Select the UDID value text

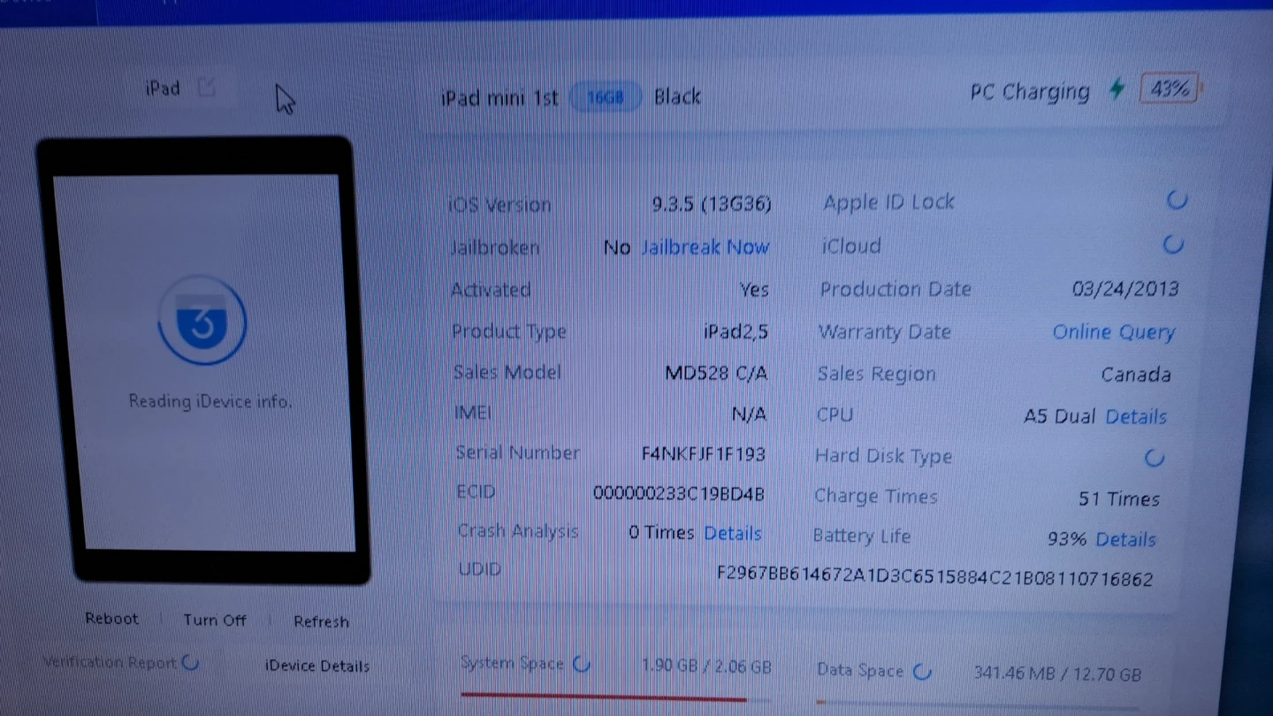[x=934, y=579]
